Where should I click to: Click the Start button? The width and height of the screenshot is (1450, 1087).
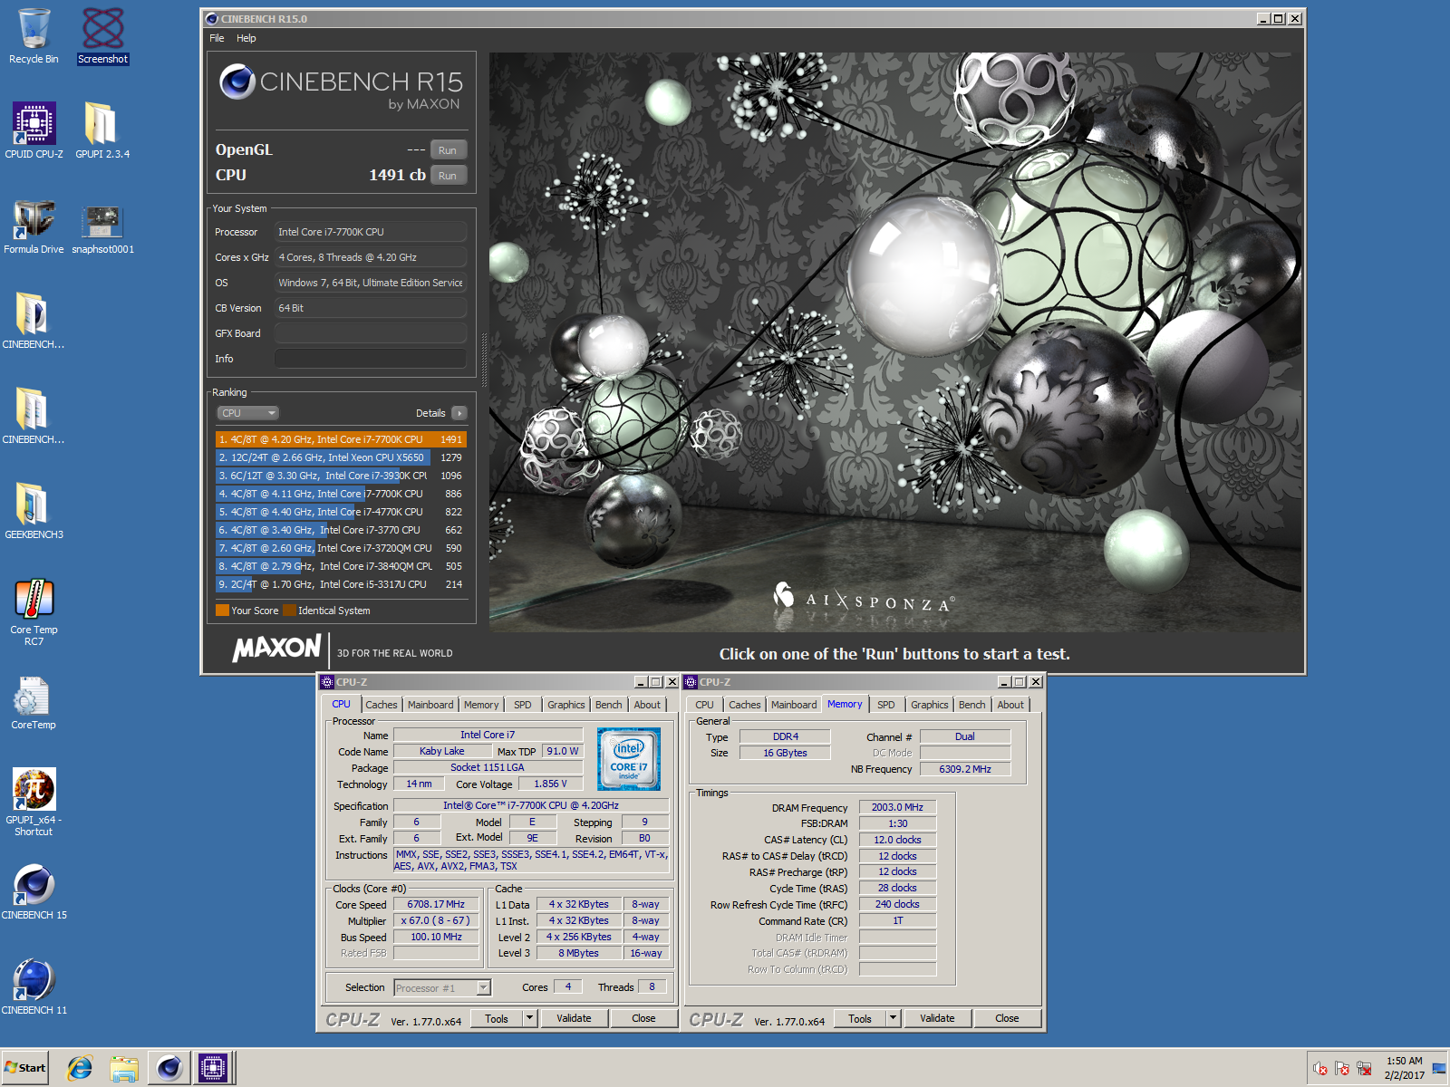(25, 1068)
